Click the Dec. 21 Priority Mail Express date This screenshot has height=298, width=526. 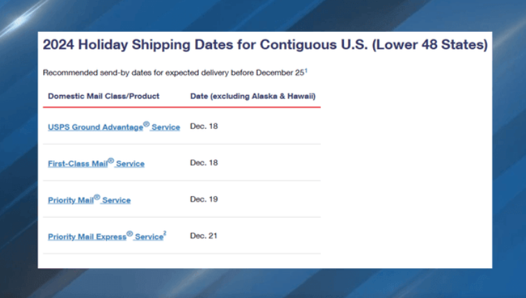point(204,236)
